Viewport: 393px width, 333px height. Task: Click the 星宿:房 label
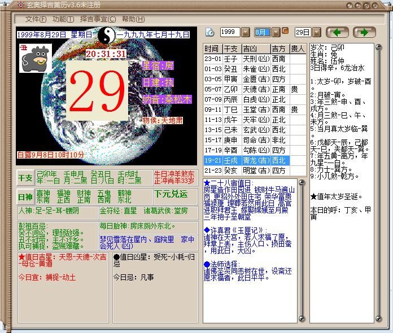click(x=158, y=65)
